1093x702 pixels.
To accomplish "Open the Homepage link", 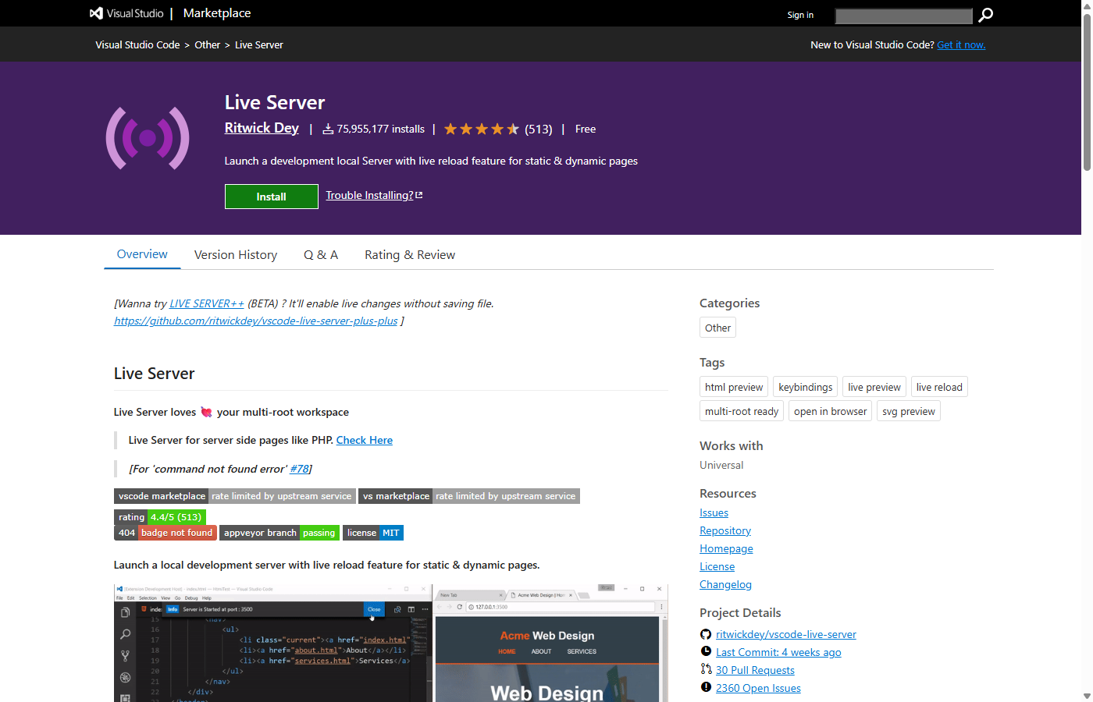I will tap(726, 548).
